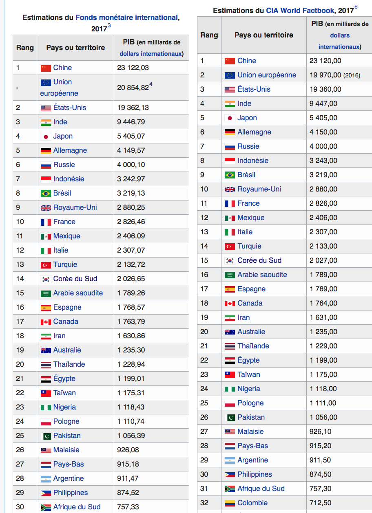Click the South Korea flag in CIA table
The height and width of the screenshot is (513, 372).
230,261
